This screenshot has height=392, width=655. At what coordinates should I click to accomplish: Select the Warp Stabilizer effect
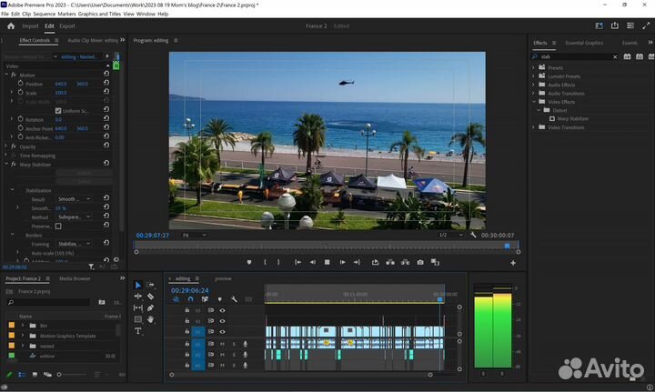coord(574,119)
